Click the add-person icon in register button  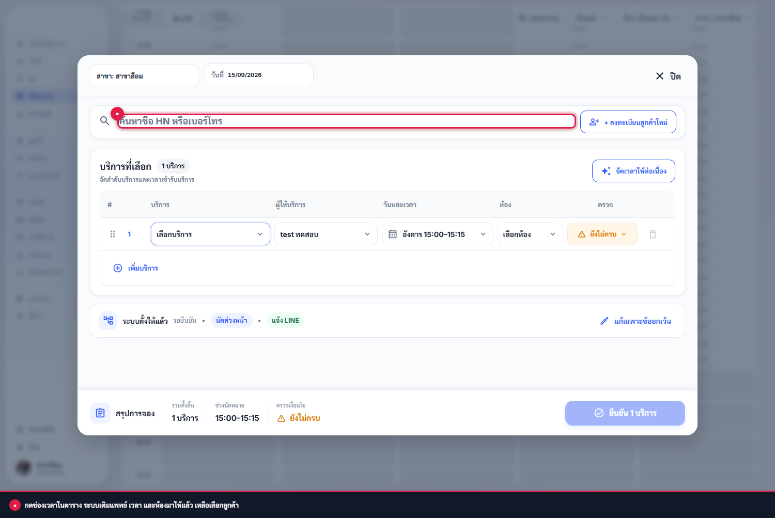pos(594,122)
